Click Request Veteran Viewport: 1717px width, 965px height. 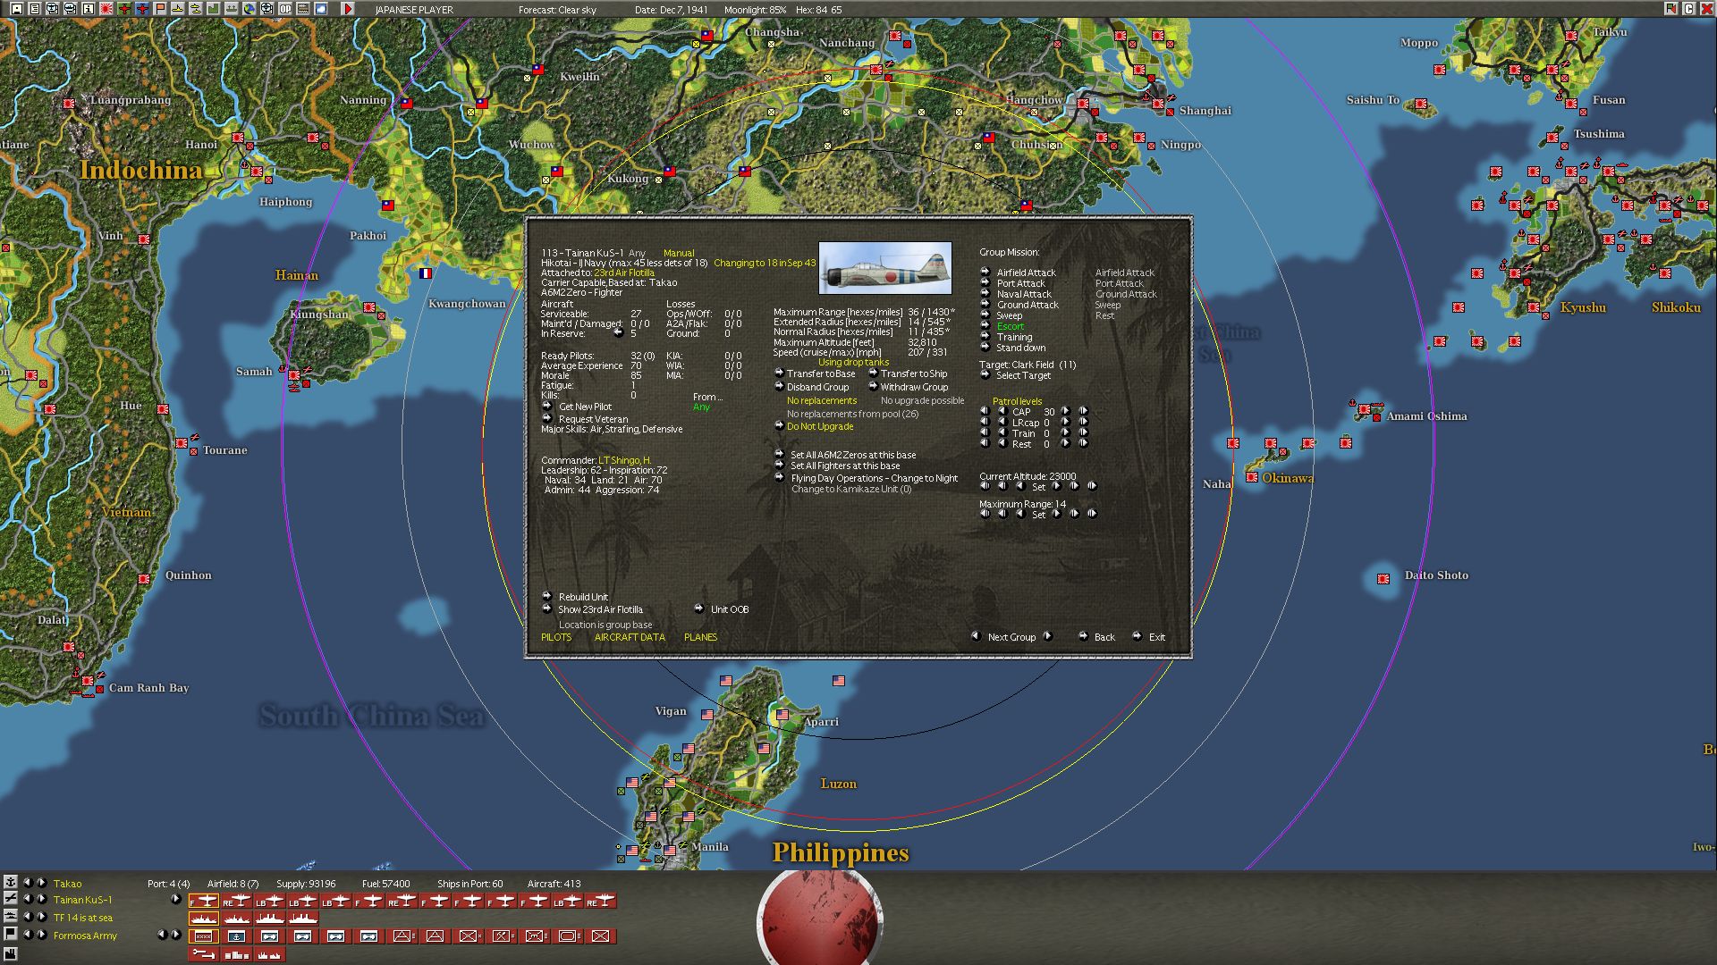(593, 419)
